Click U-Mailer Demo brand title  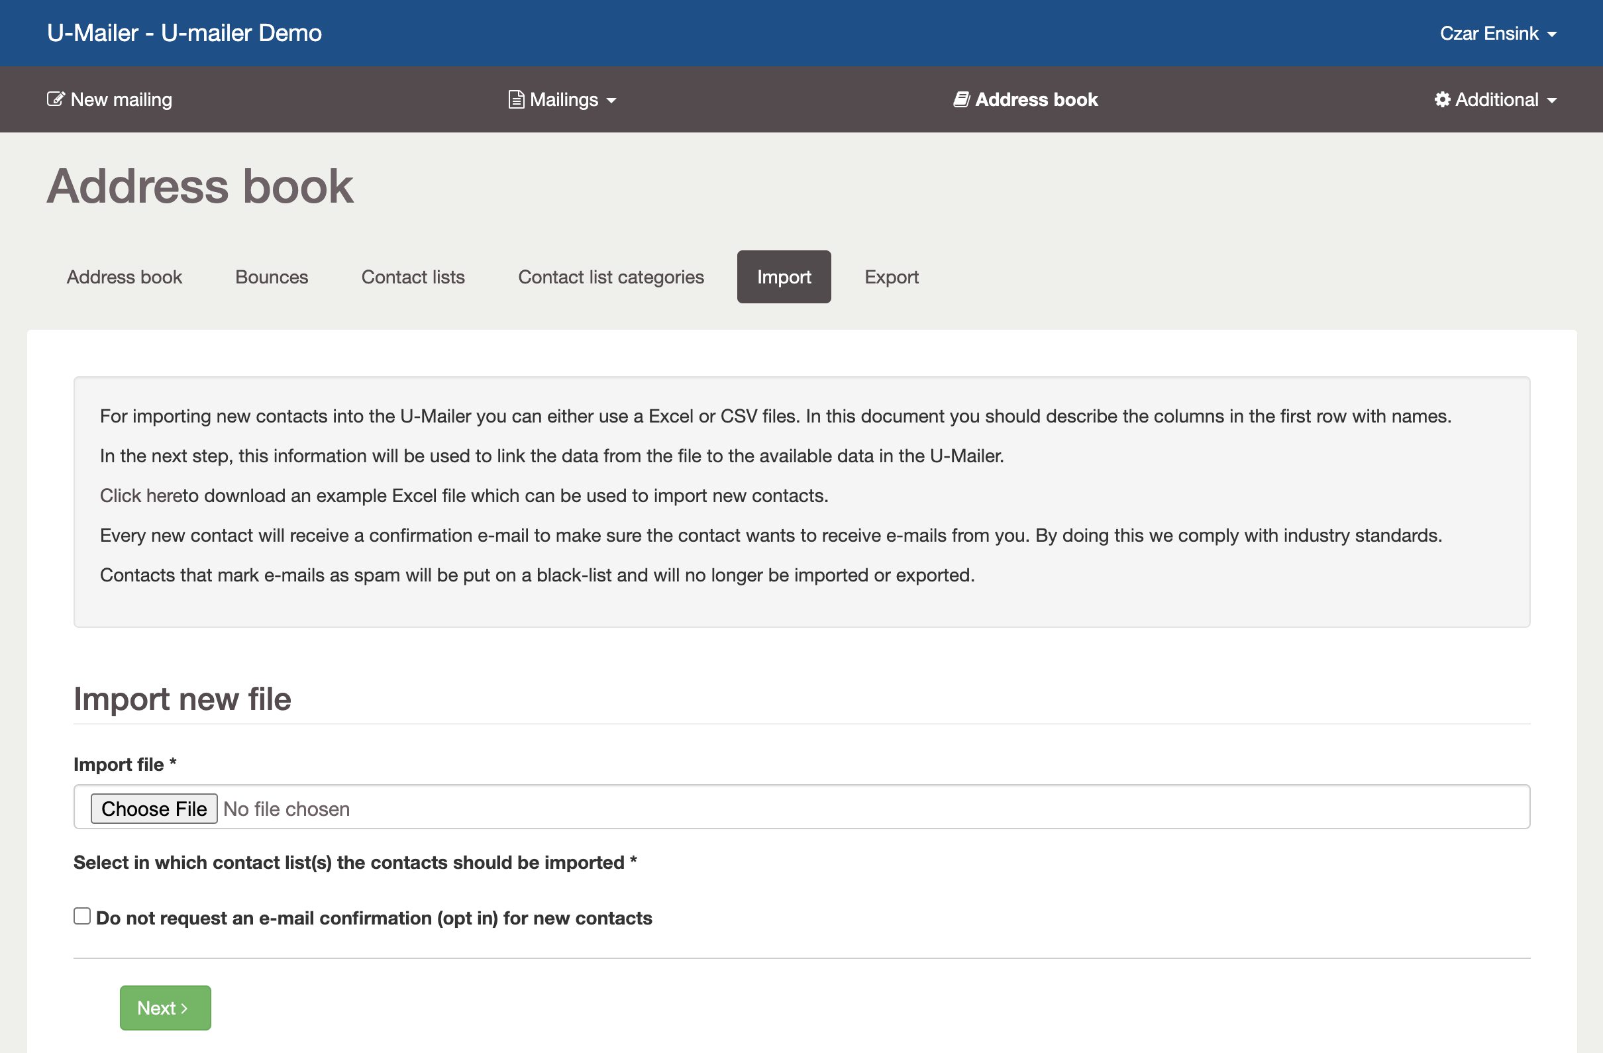(184, 33)
